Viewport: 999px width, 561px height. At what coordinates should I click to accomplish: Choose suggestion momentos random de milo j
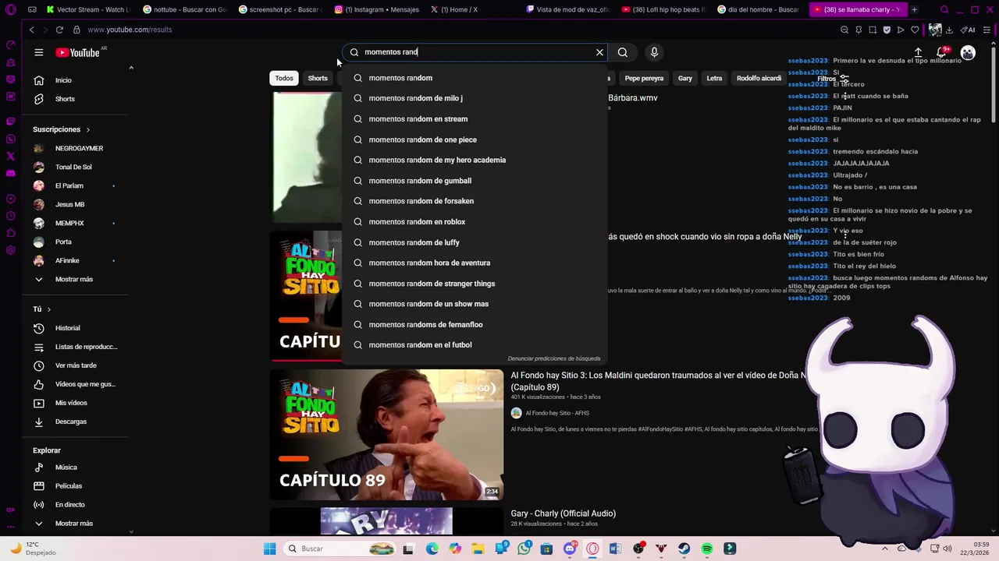475,98
